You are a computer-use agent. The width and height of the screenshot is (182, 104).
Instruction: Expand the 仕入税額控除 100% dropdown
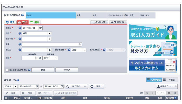point(123,50)
